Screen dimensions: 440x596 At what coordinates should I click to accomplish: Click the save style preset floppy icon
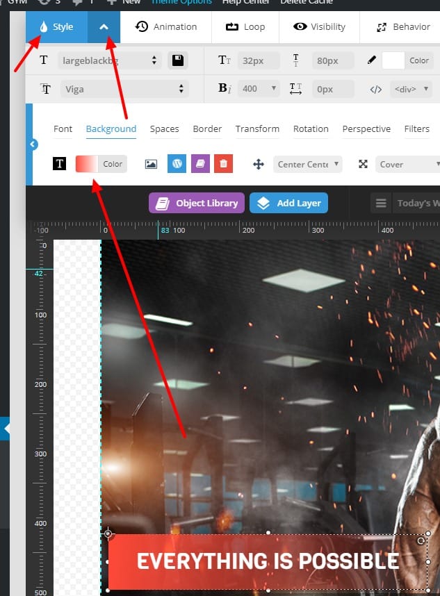click(178, 60)
